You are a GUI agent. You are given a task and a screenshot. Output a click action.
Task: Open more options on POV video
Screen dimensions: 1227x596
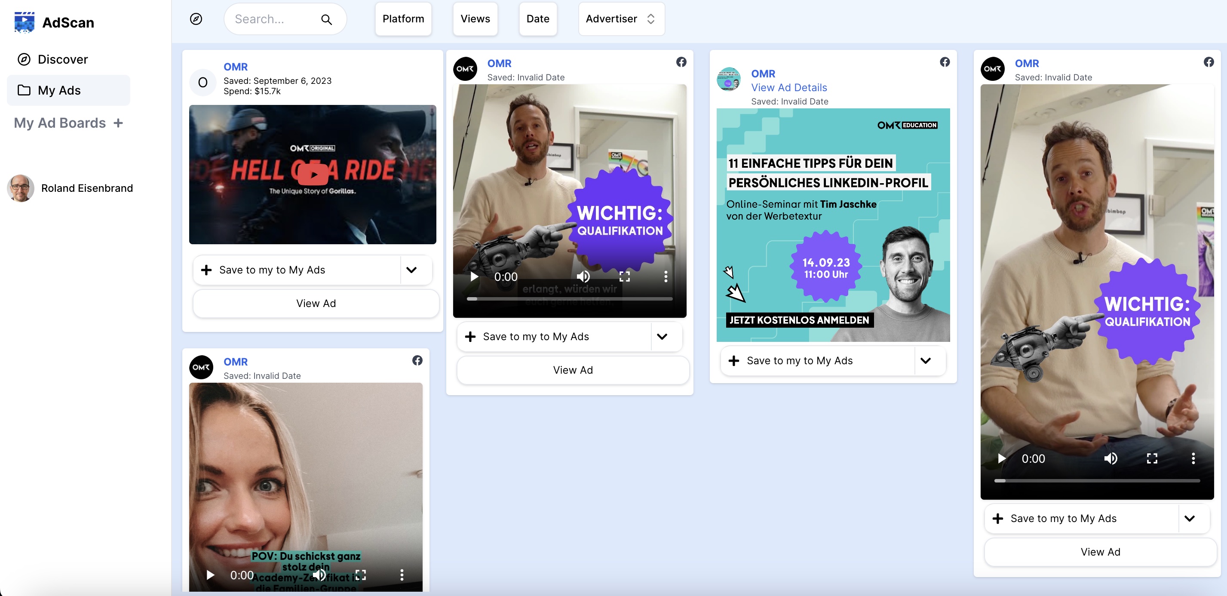pos(402,575)
